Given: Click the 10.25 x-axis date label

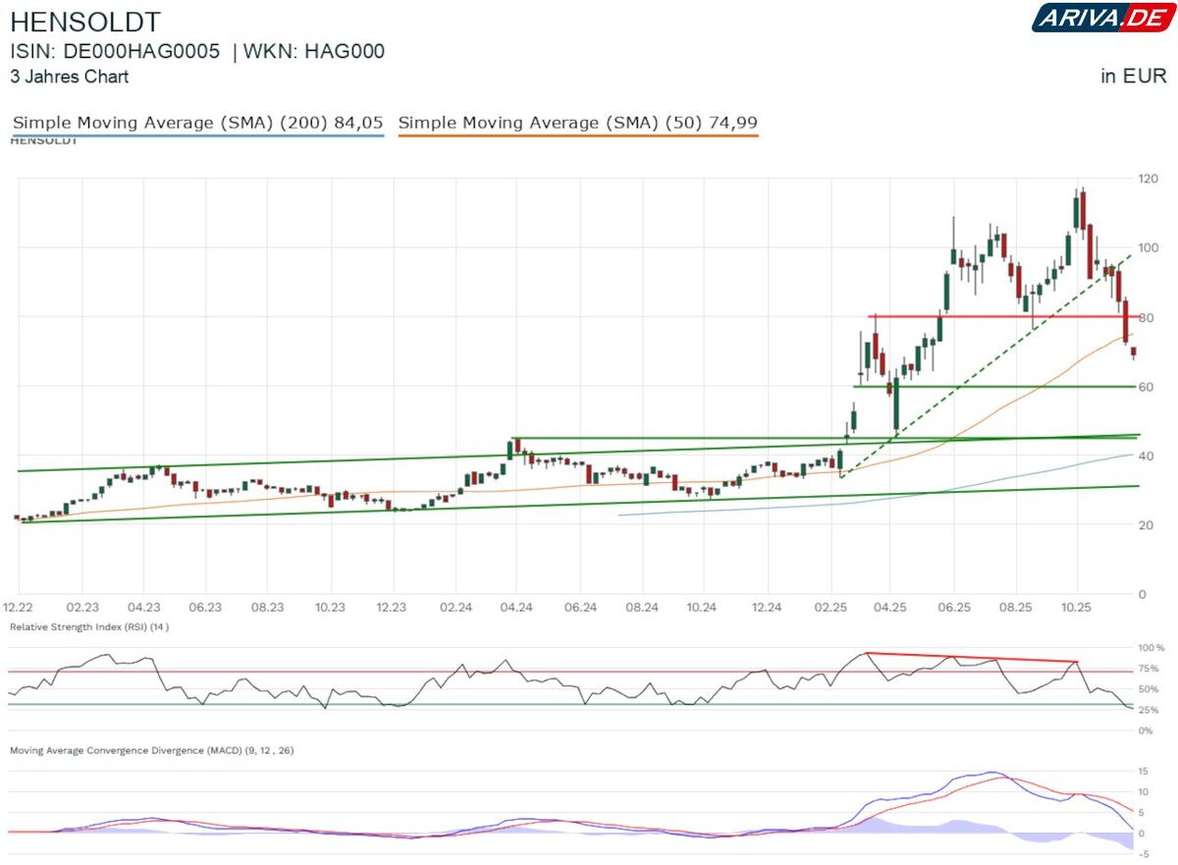Looking at the screenshot, I should pyautogui.click(x=1077, y=608).
